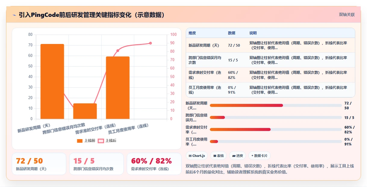Click the lightning icon before the title

tap(14, 15)
